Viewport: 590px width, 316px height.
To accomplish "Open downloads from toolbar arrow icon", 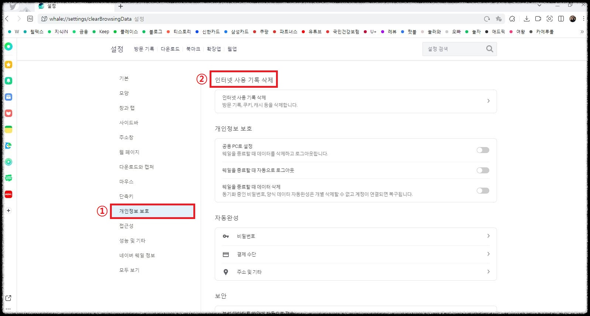I will [x=527, y=19].
